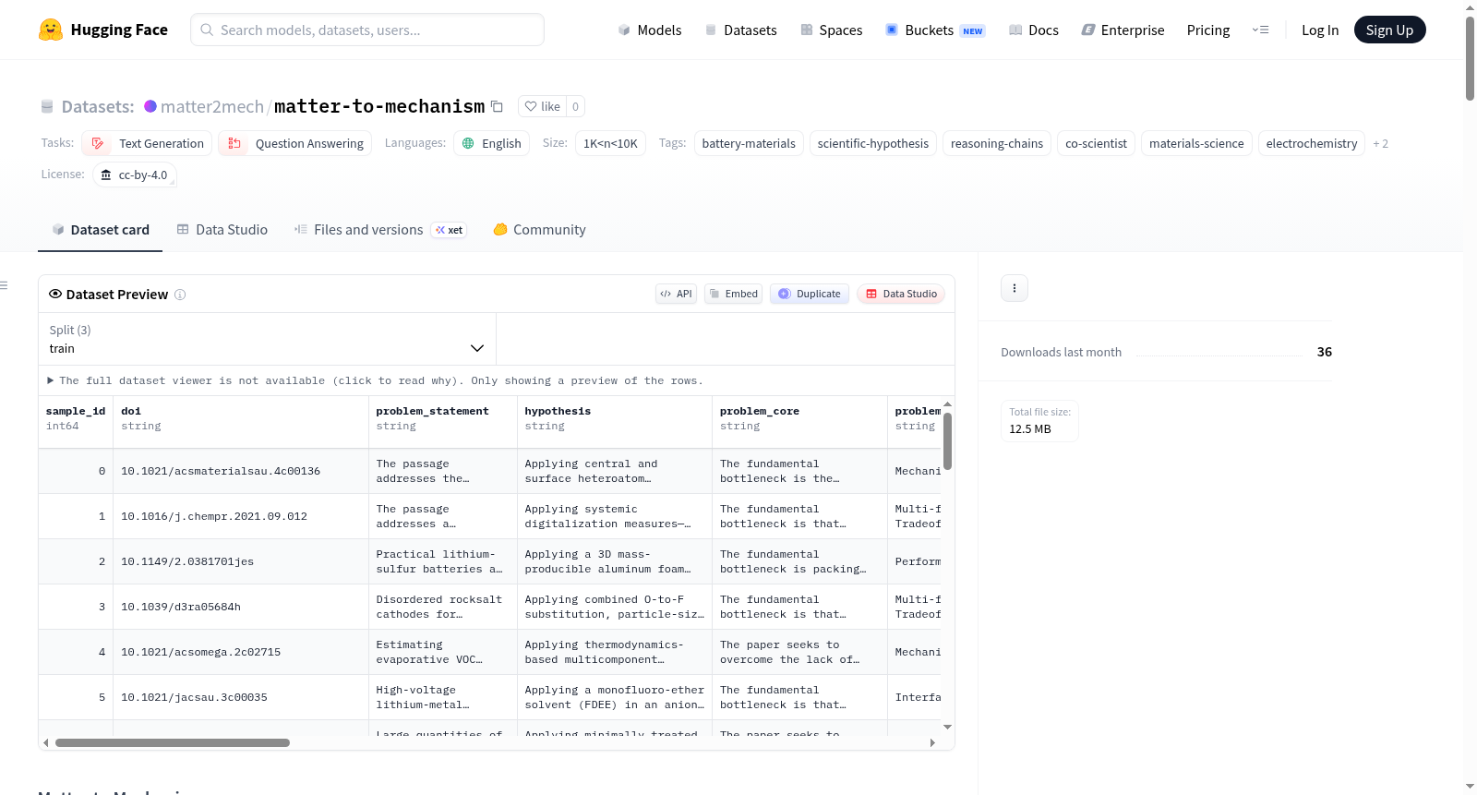
Task: Click the table horizontal scrollbar thumb
Action: tap(172, 742)
